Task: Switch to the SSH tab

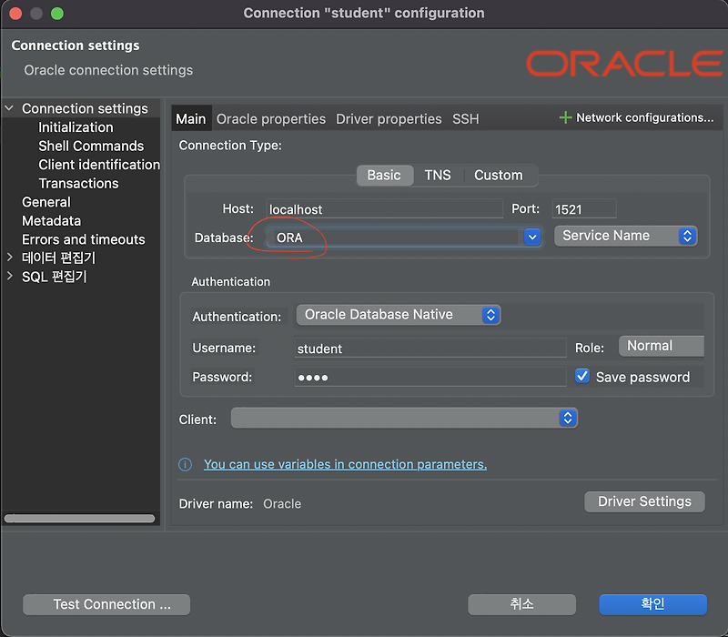Action: [x=465, y=119]
